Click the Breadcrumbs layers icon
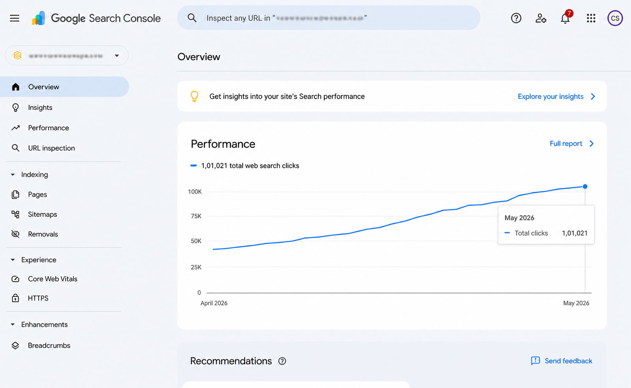Screen dimensions: 631x388 15,345
